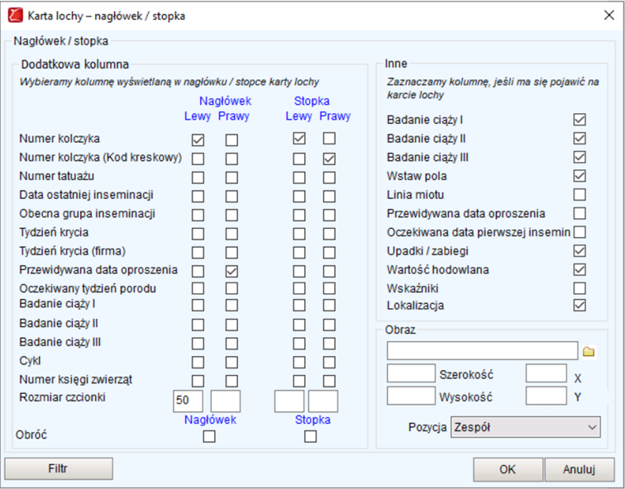The height and width of the screenshot is (489, 625).
Task: Uncheck Lokalizacja checkbox
Action: coord(580,306)
